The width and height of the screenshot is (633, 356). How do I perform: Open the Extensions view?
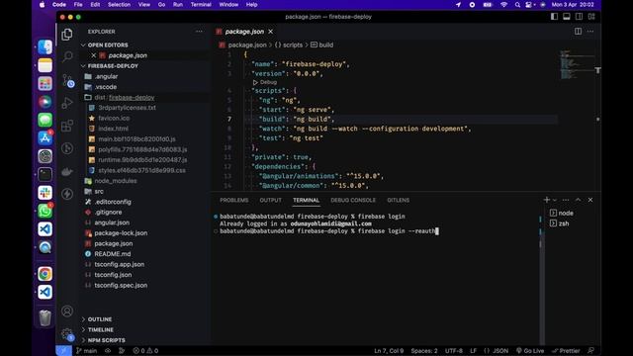click(x=67, y=126)
